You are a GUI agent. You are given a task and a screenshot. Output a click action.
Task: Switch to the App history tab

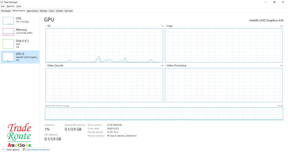click(32, 11)
